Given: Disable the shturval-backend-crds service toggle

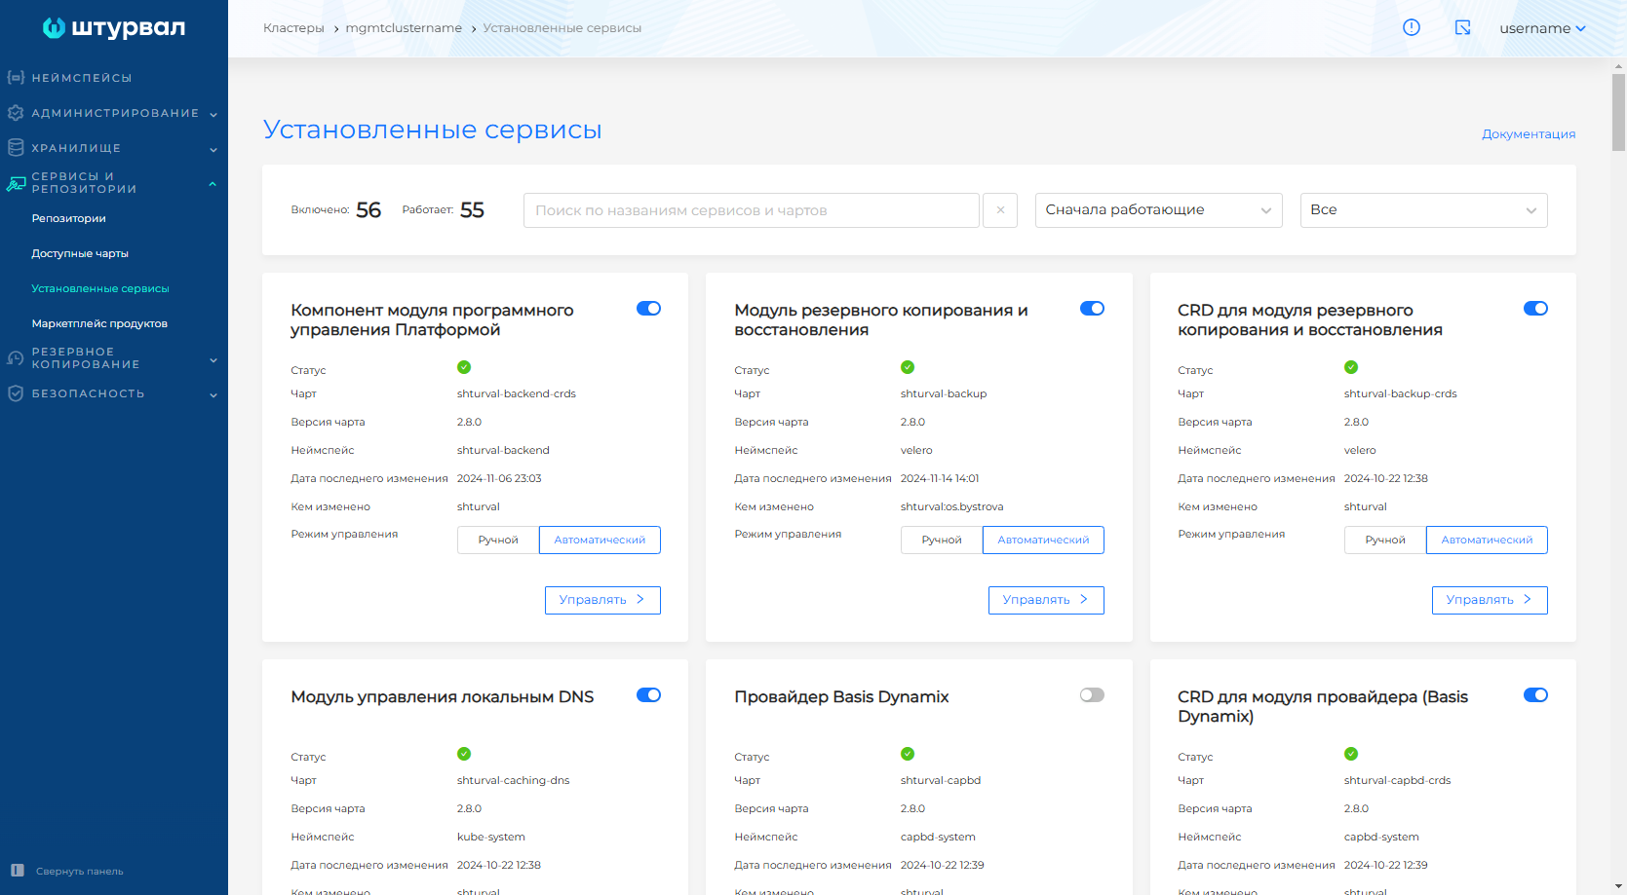Looking at the screenshot, I should click(x=648, y=309).
